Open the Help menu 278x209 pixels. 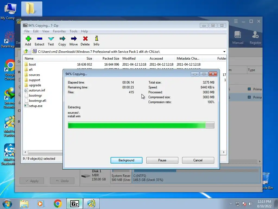coord(84,31)
